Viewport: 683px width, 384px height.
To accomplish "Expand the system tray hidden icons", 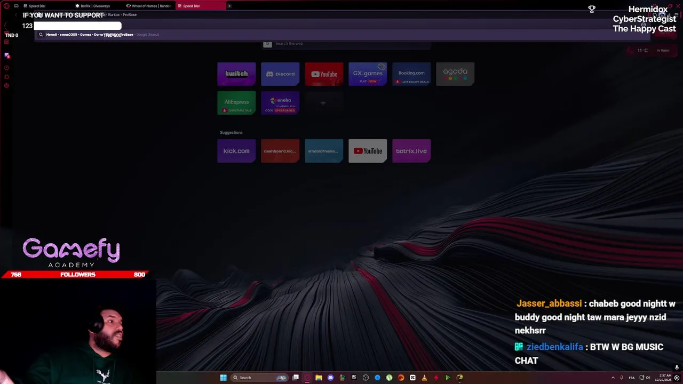I will point(613,378).
